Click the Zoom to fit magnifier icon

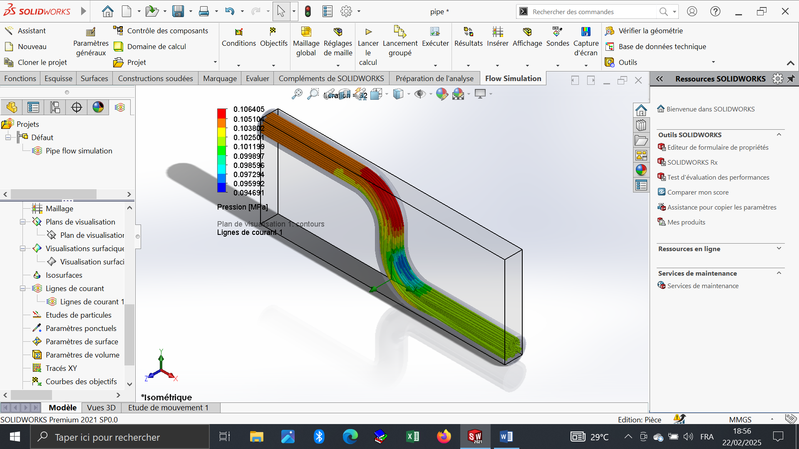point(297,94)
